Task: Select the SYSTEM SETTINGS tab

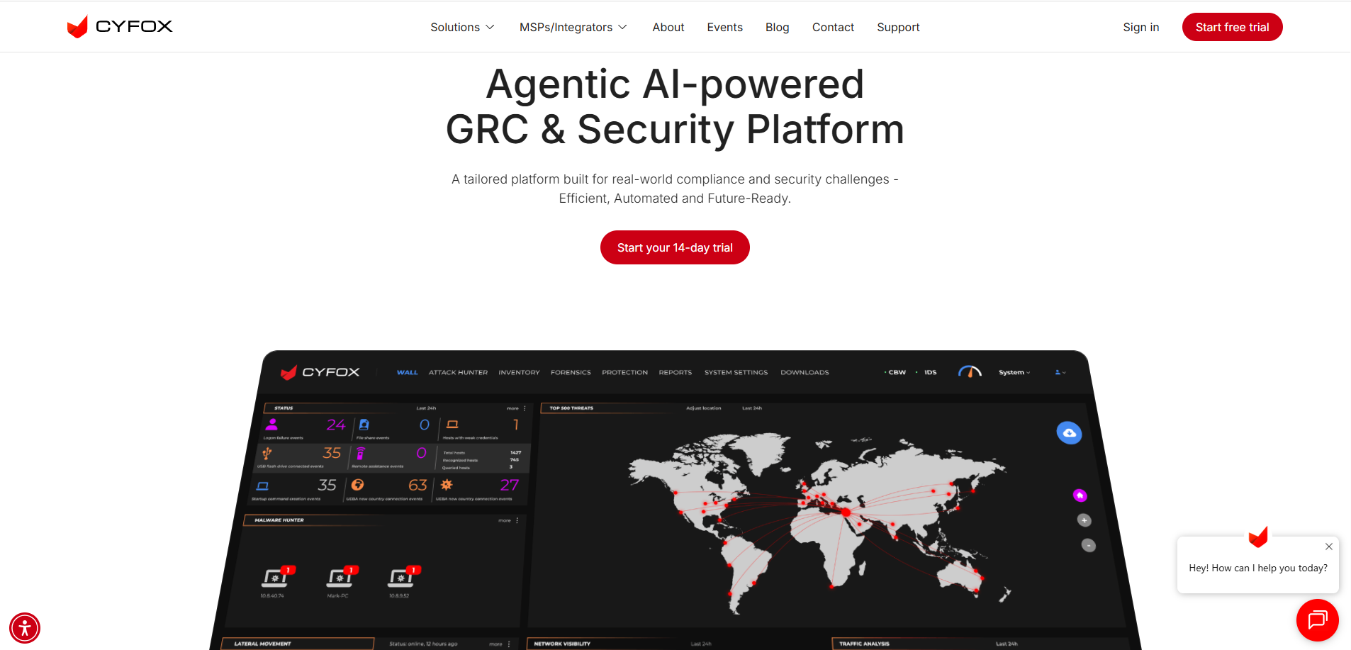Action: pyautogui.click(x=736, y=372)
